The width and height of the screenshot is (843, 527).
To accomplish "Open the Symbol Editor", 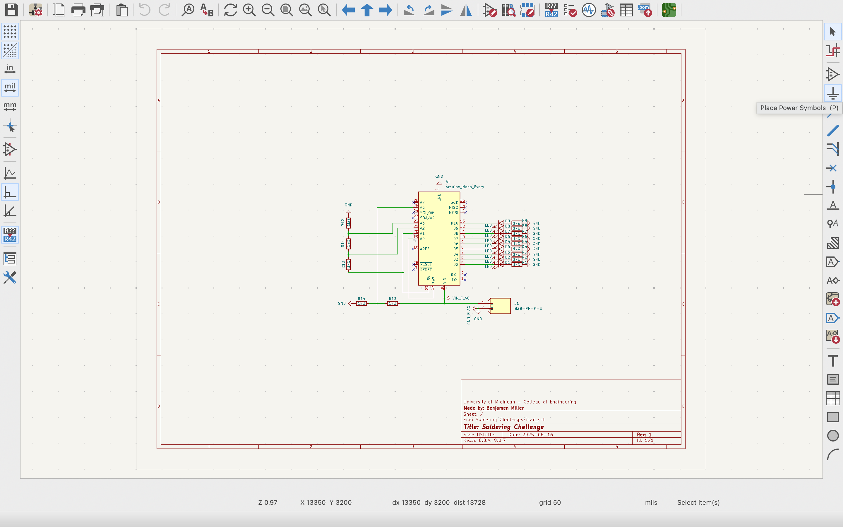I will [x=489, y=10].
